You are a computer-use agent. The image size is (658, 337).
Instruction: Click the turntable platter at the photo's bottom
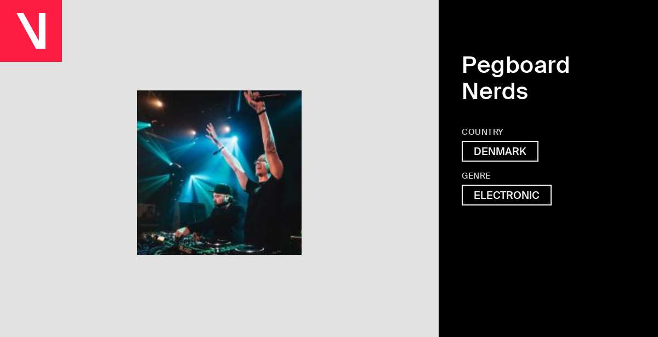(249, 248)
